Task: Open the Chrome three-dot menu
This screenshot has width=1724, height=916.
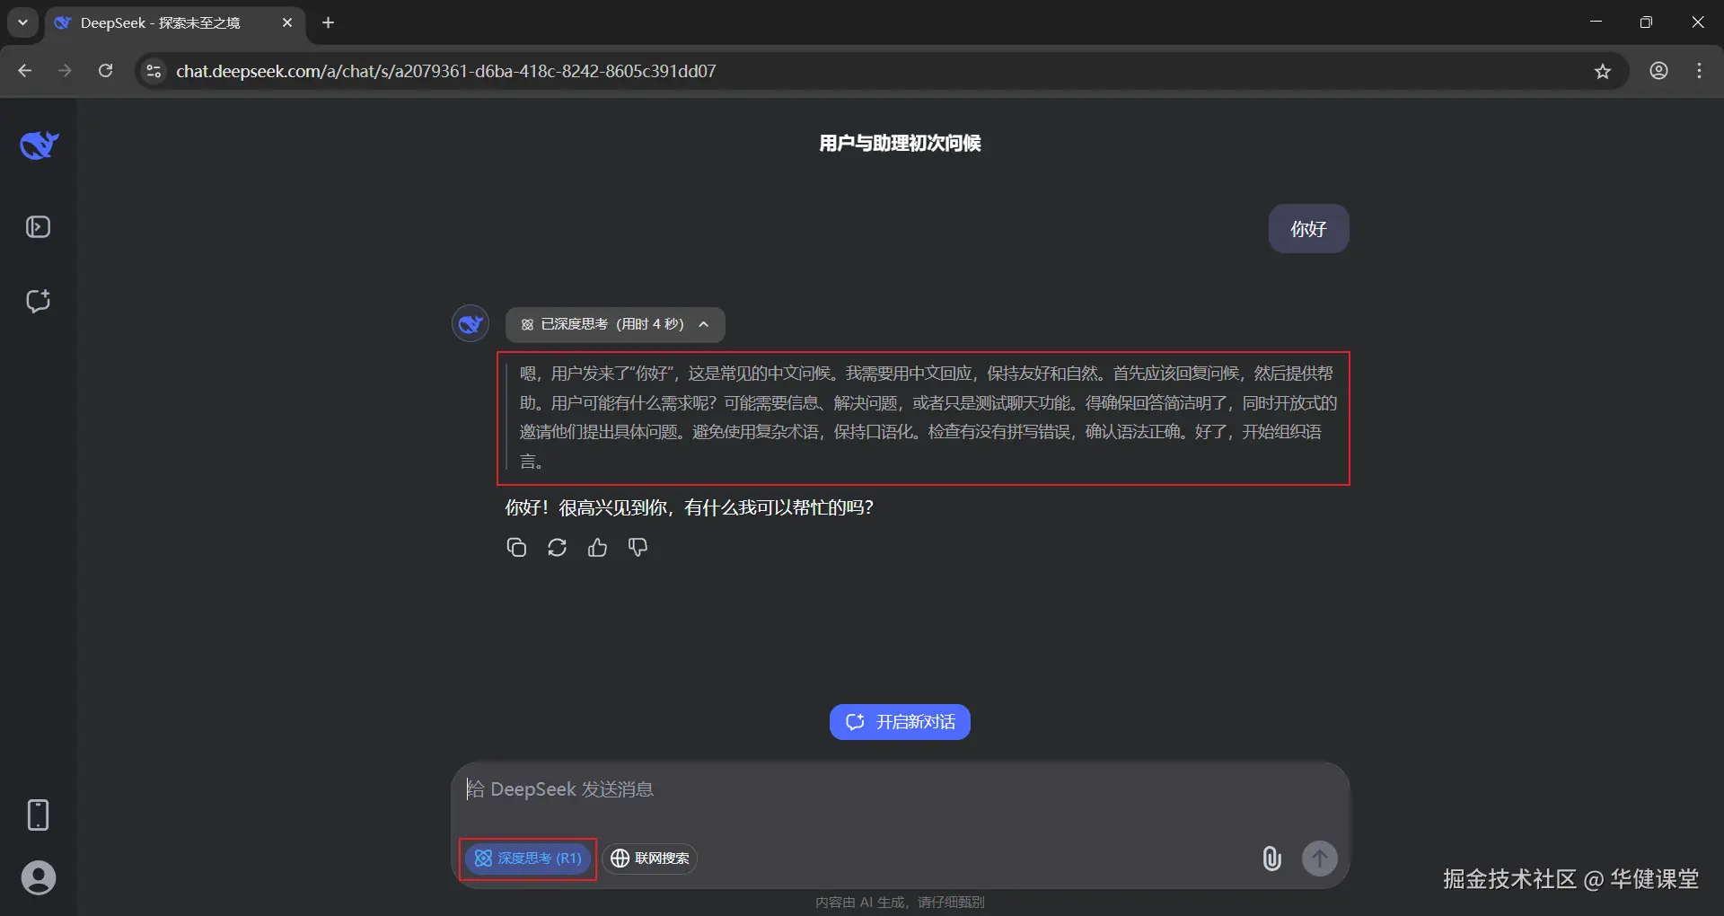Action: 1699,71
